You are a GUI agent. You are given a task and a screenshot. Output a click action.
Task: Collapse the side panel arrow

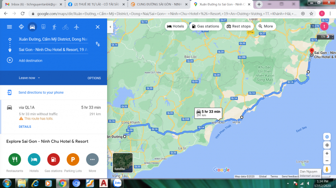(110, 27)
